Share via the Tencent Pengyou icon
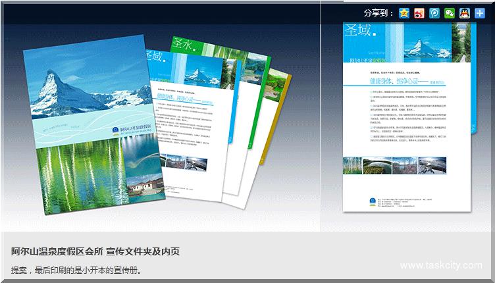 point(434,13)
